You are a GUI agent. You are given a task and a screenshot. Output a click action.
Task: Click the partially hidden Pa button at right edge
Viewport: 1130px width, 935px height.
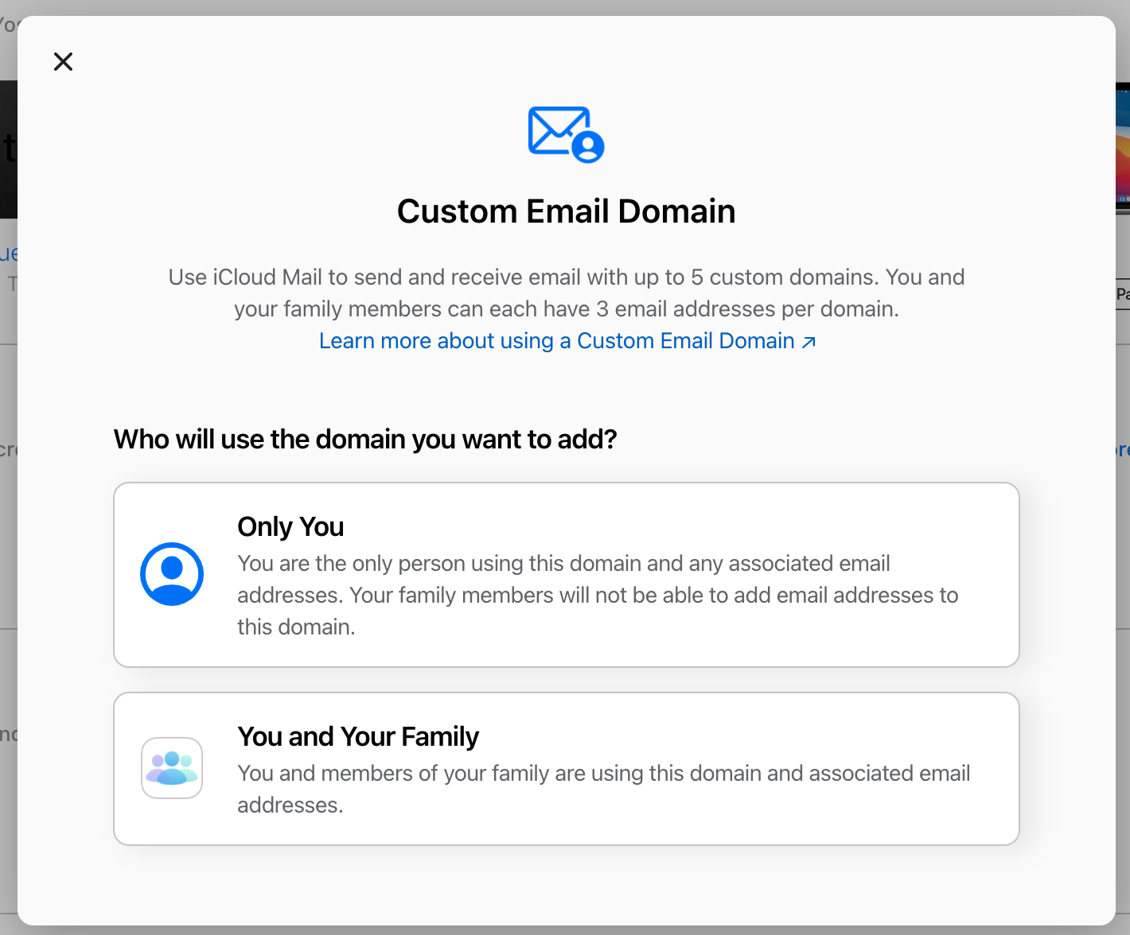coord(1123,293)
